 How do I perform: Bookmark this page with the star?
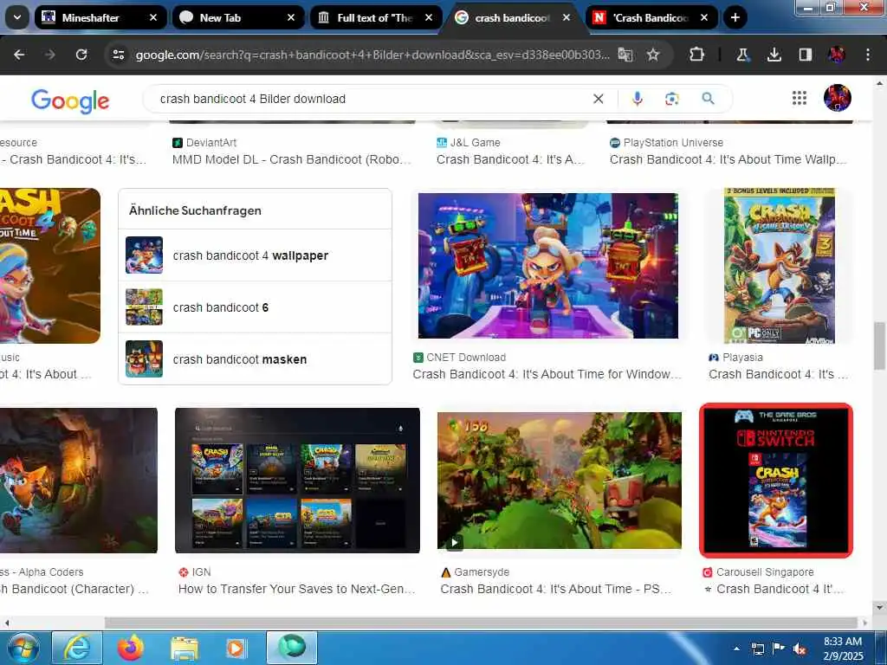point(653,55)
